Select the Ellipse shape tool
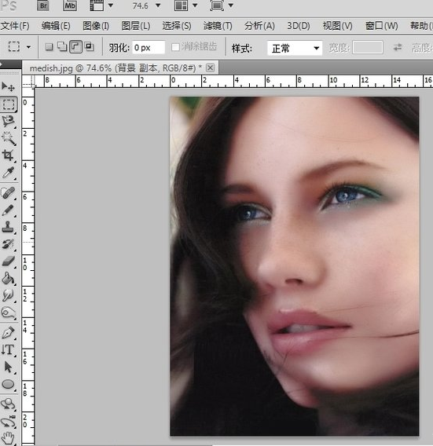Screen dimensions: 433x446 (x=9, y=384)
